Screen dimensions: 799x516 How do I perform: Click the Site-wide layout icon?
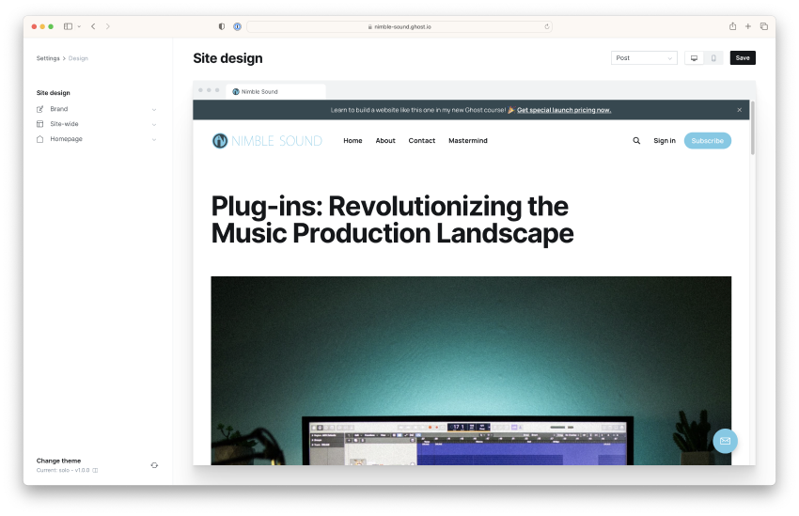(x=39, y=124)
